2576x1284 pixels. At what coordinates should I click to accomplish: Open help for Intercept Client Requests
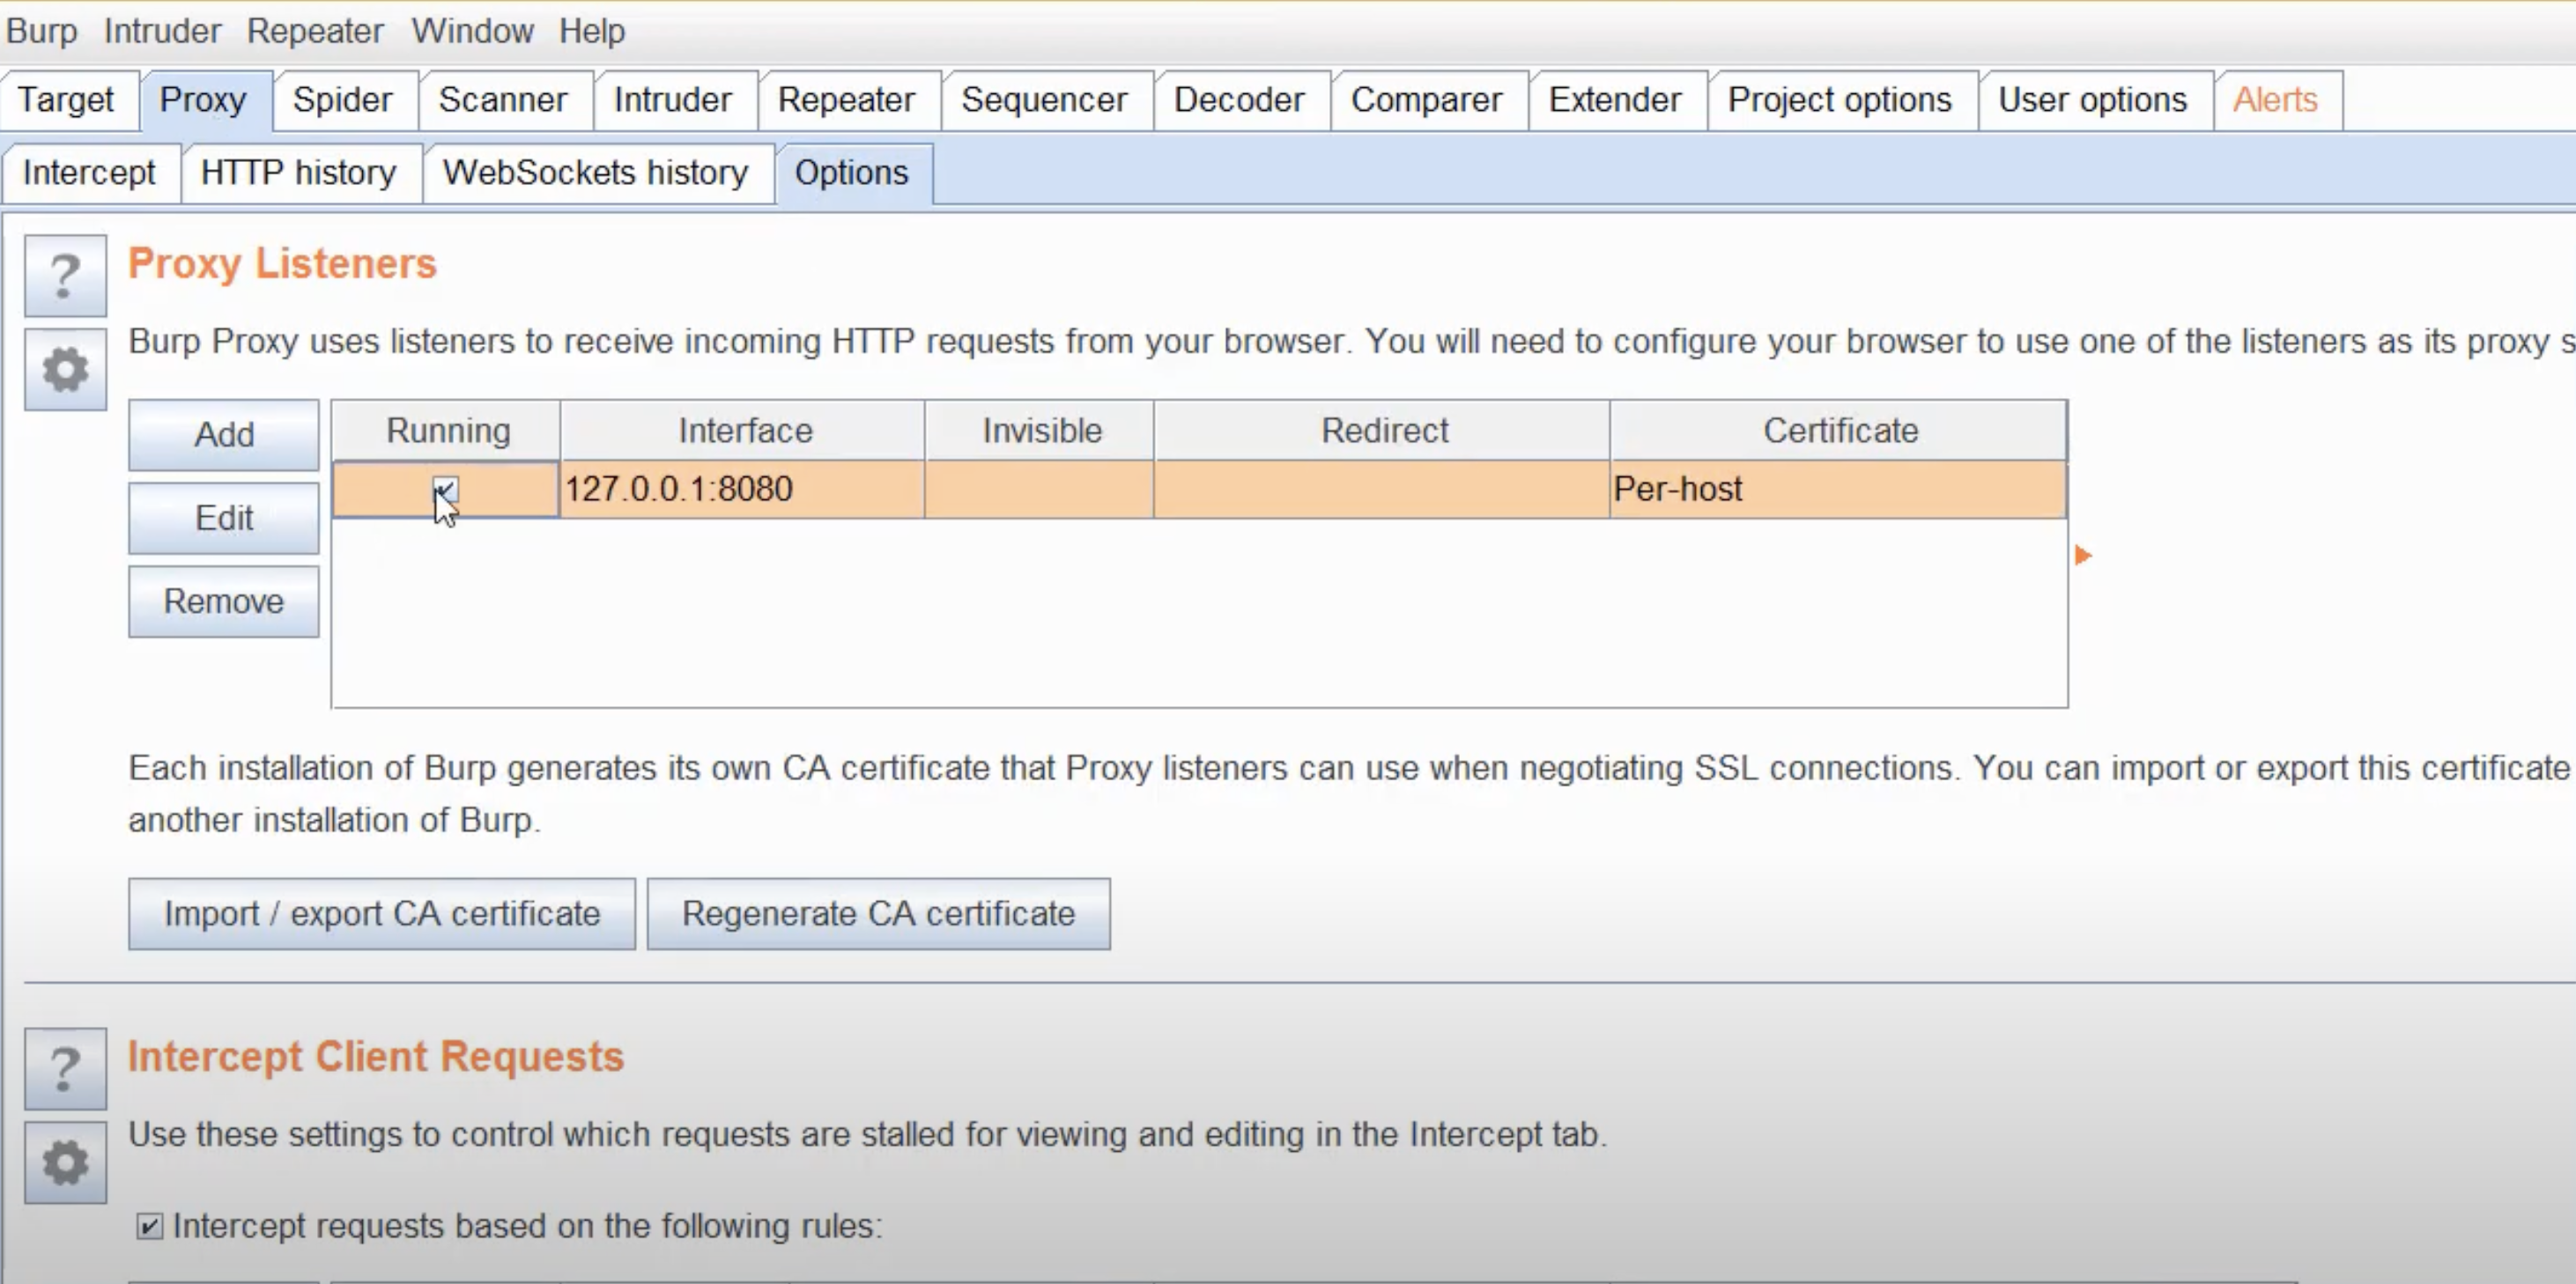(x=65, y=1069)
